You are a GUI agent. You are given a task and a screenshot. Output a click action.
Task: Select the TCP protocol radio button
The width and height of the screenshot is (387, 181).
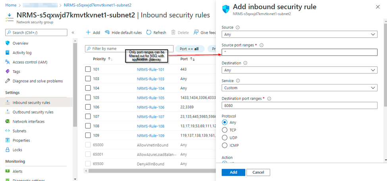pyautogui.click(x=225, y=130)
